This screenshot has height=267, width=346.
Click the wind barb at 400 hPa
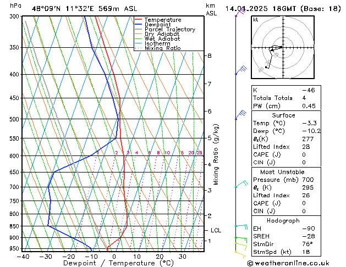point(241,71)
